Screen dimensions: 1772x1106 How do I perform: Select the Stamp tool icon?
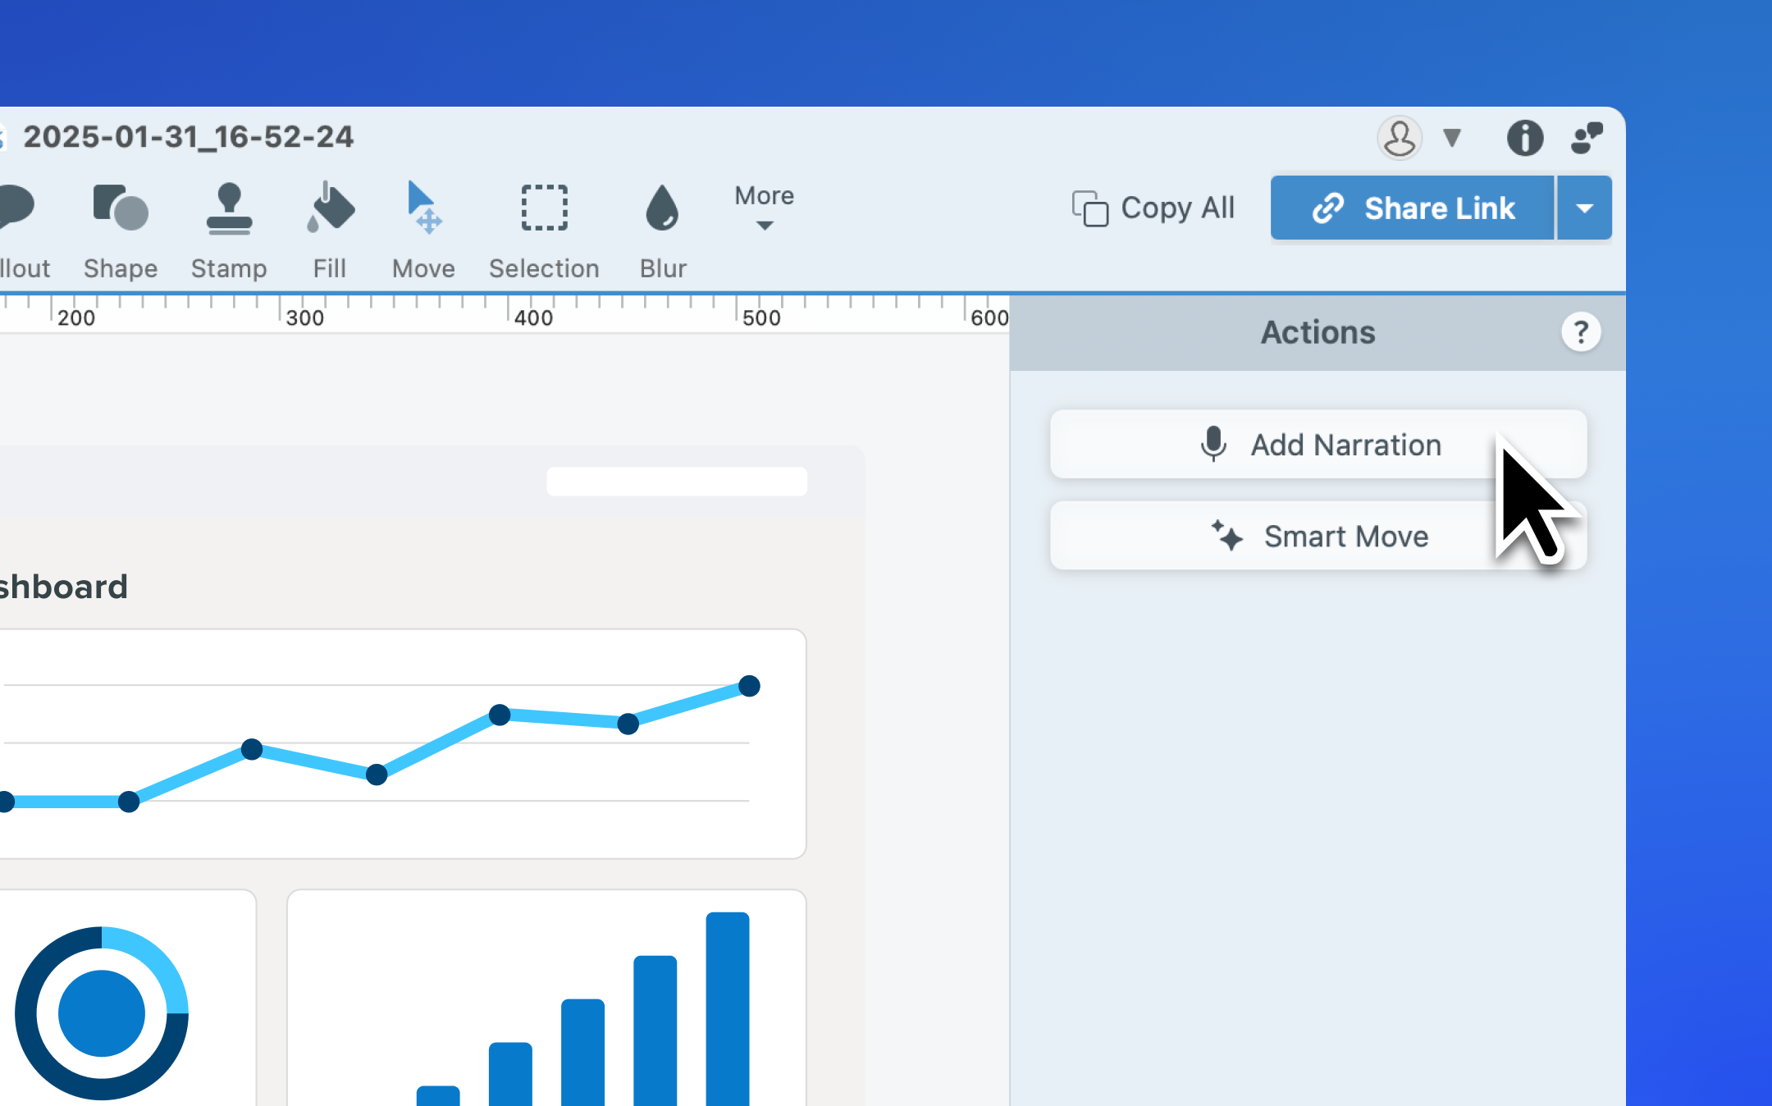tap(229, 208)
